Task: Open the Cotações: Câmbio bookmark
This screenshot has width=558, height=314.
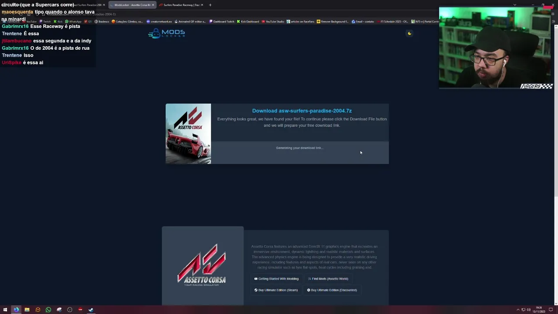Action: pyautogui.click(x=127, y=21)
